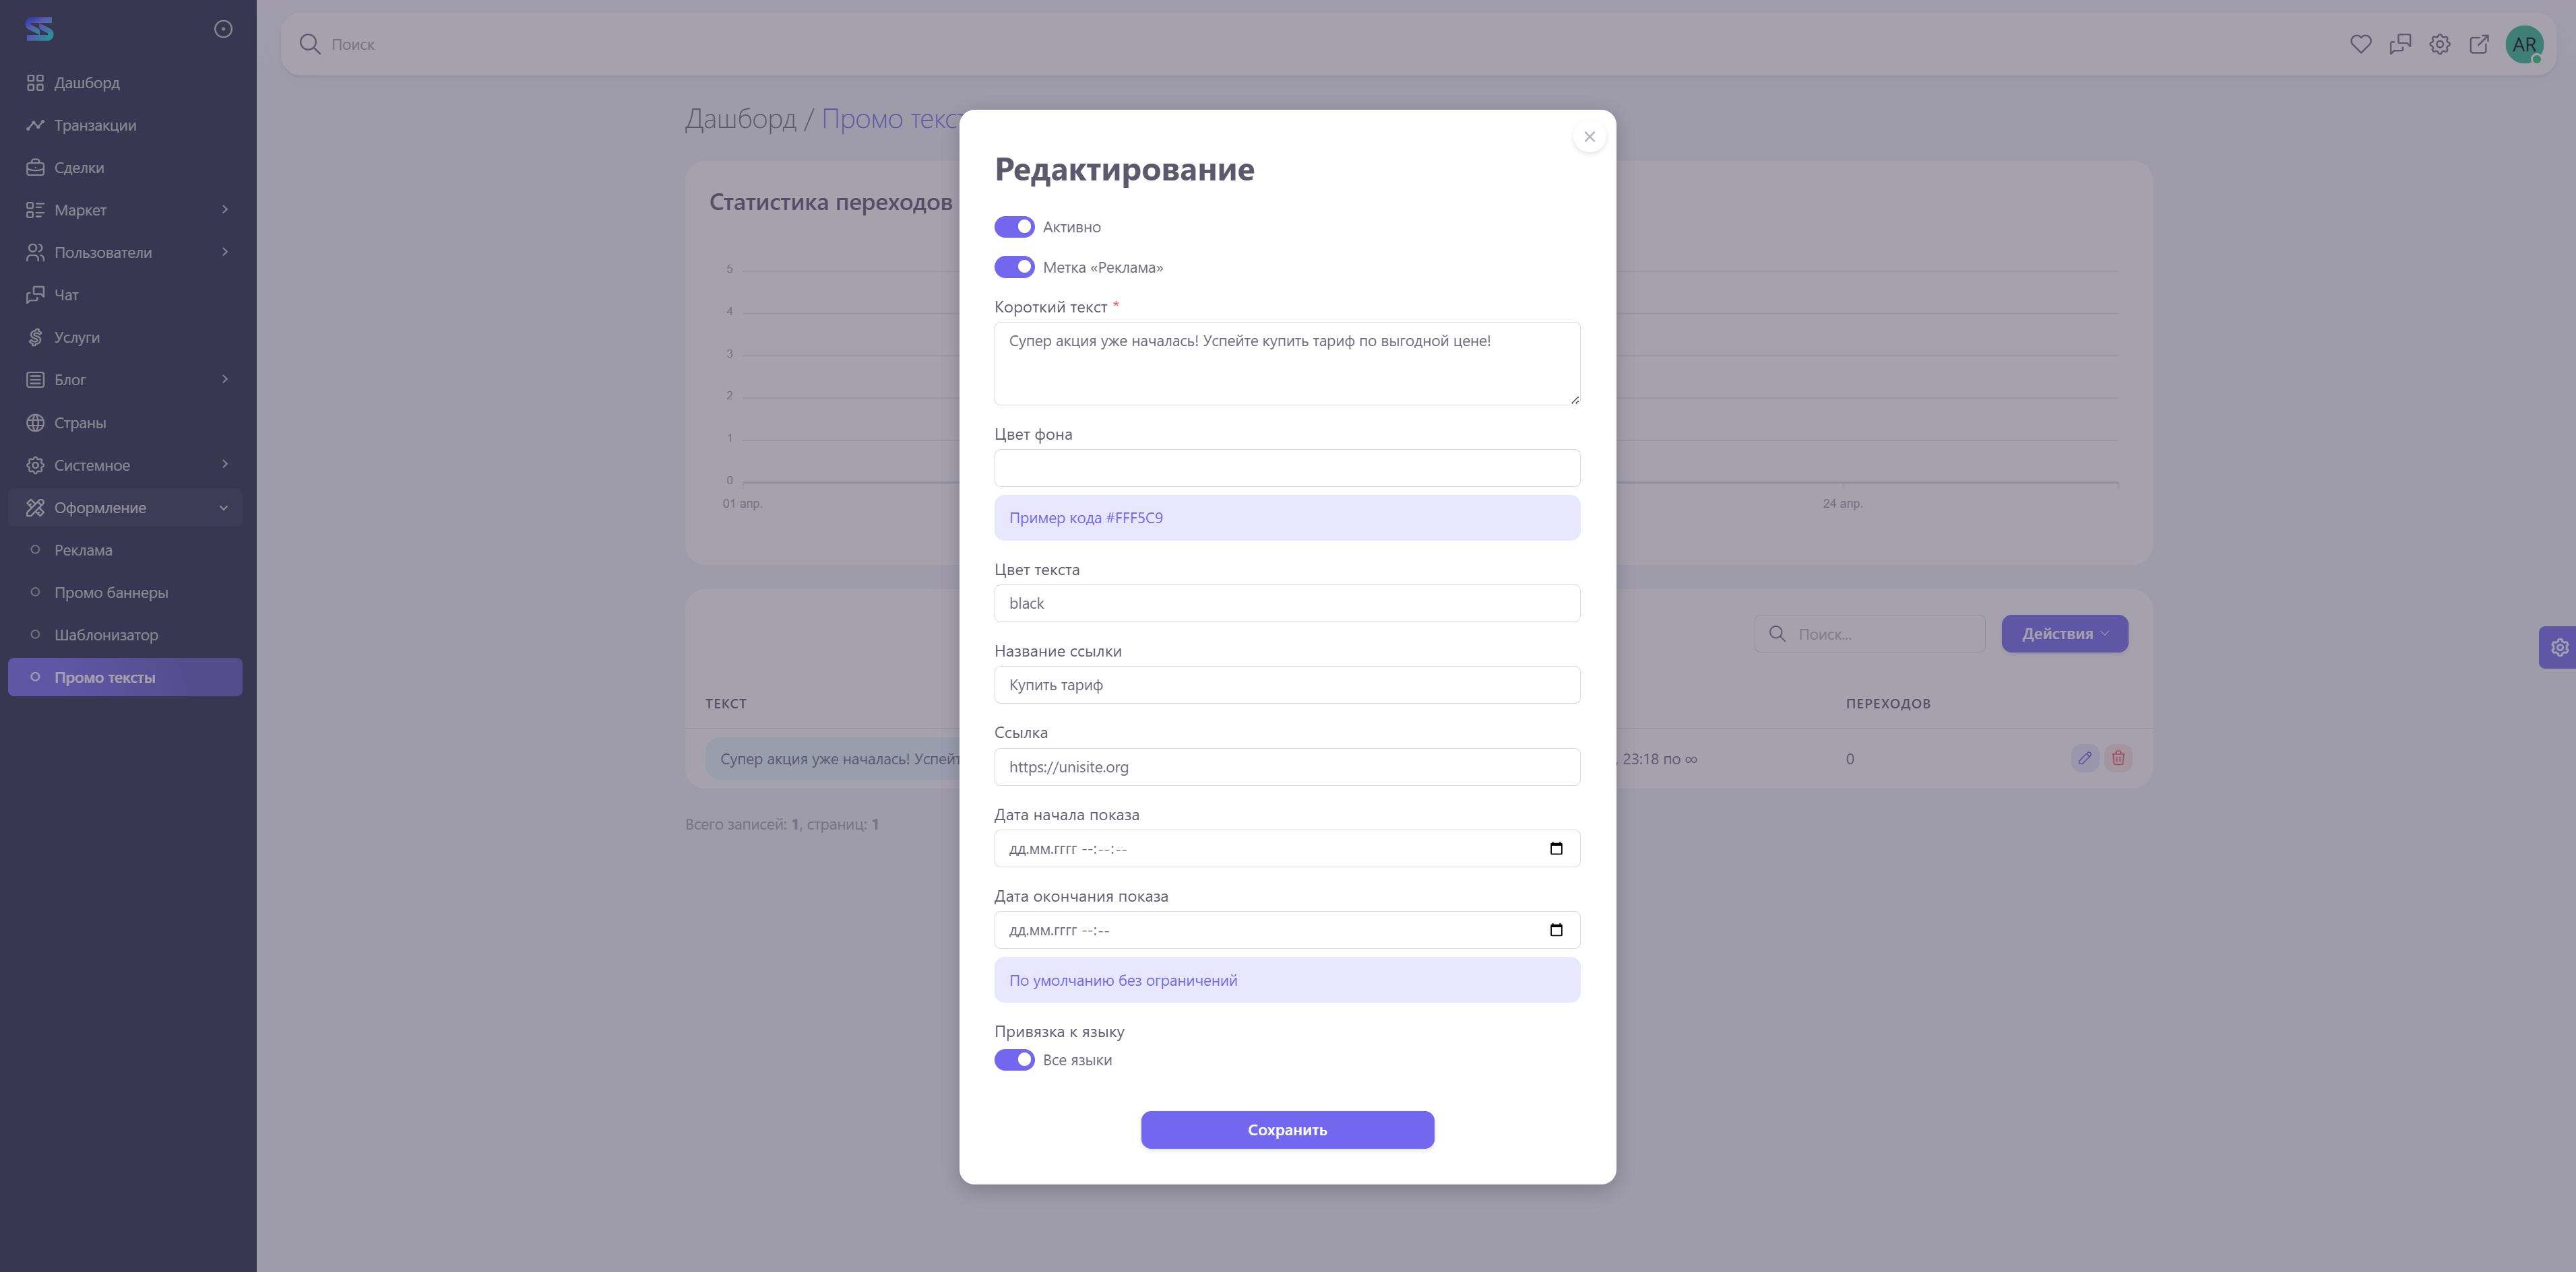Screen dimensions: 2576x1272
Task: Open the end date calendar picker icon
Action: 1556,931
